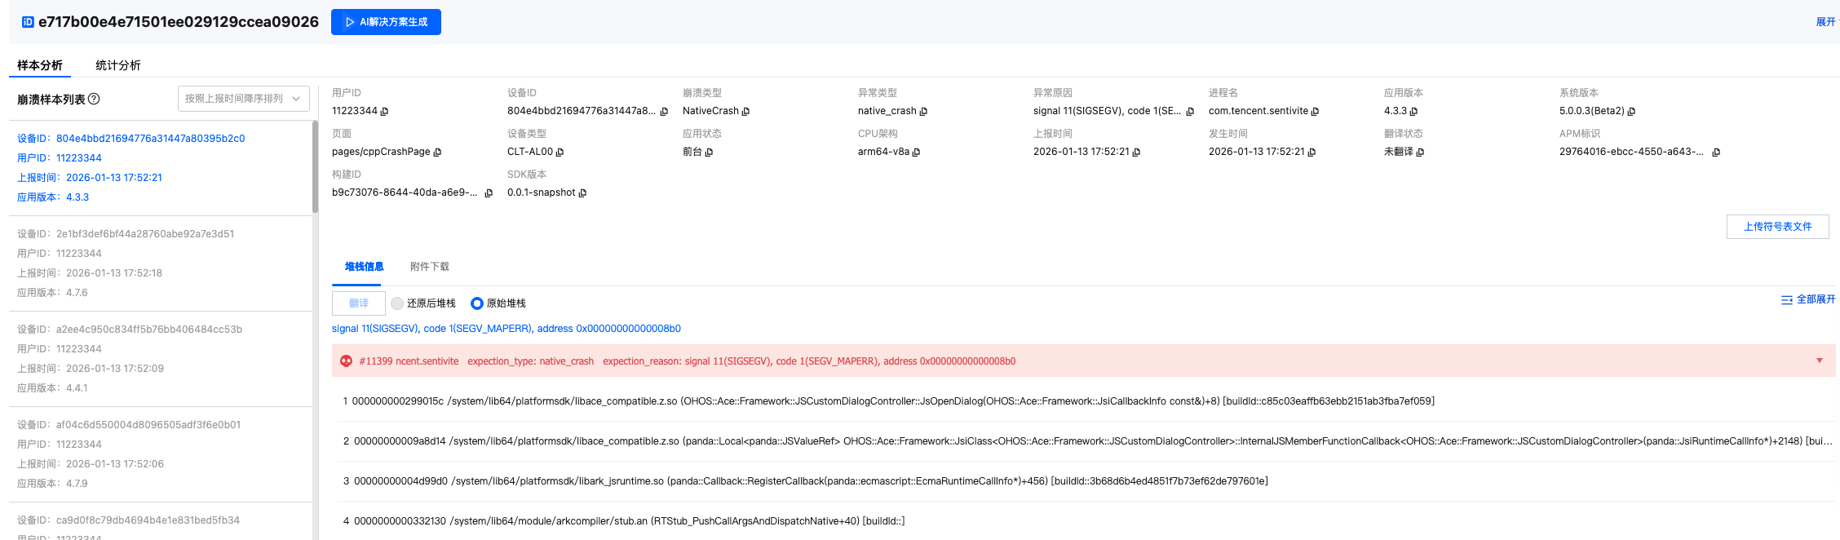Click the help icon beside 崩溃样本列表
Viewport: 1840px width, 540px height.
point(94,99)
